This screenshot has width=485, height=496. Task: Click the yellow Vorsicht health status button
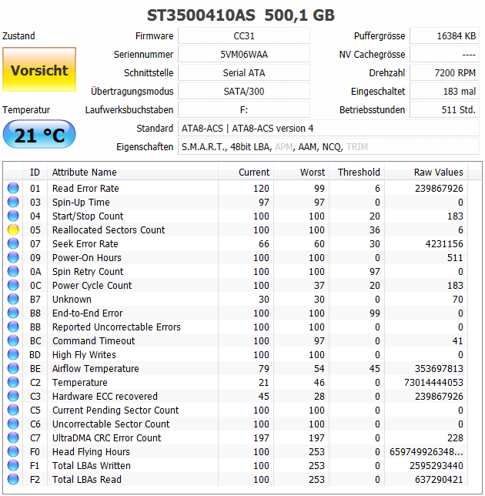(39, 69)
